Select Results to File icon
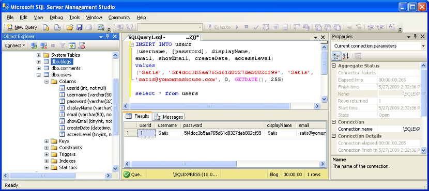This screenshot has height=191, width=429. click(x=338, y=27)
